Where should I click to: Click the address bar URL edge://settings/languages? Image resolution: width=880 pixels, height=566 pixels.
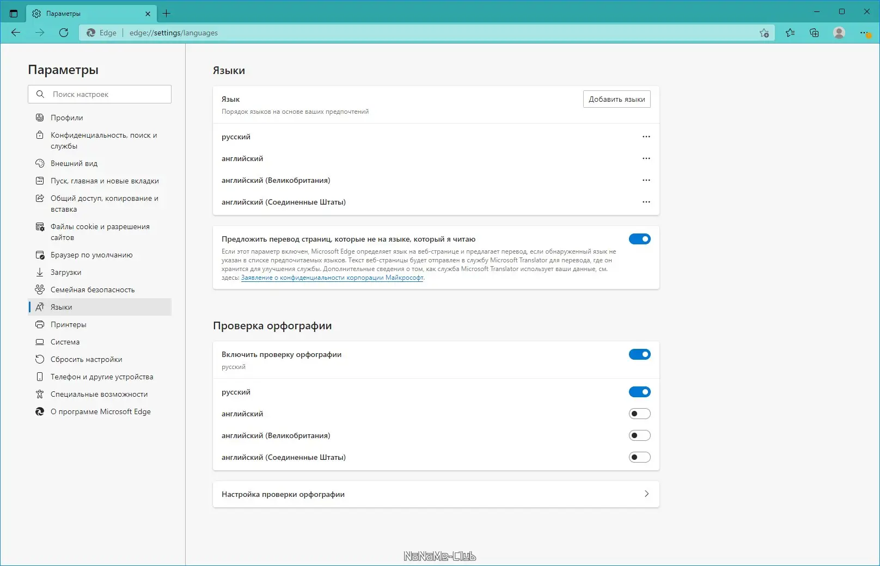click(174, 33)
